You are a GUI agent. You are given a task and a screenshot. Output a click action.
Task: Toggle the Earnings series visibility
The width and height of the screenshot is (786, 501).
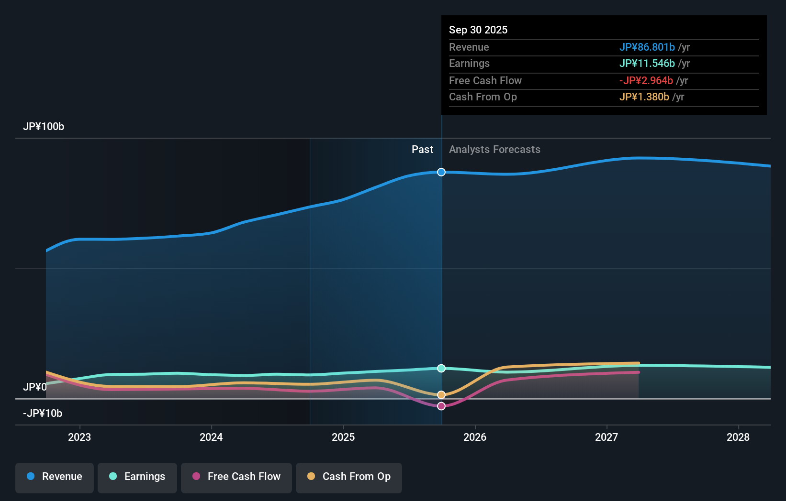point(137,477)
